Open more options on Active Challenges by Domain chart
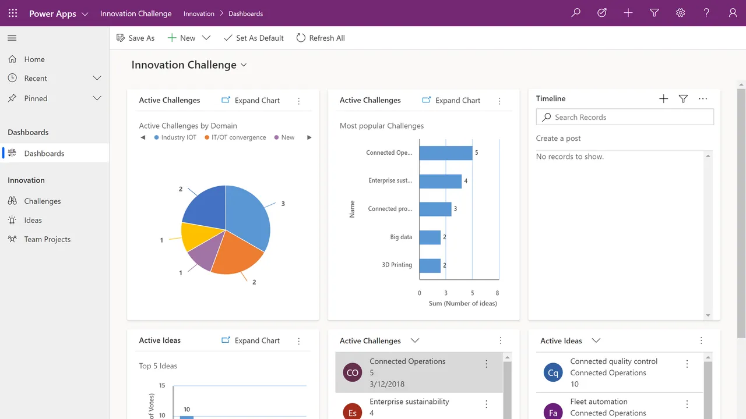 299,101
